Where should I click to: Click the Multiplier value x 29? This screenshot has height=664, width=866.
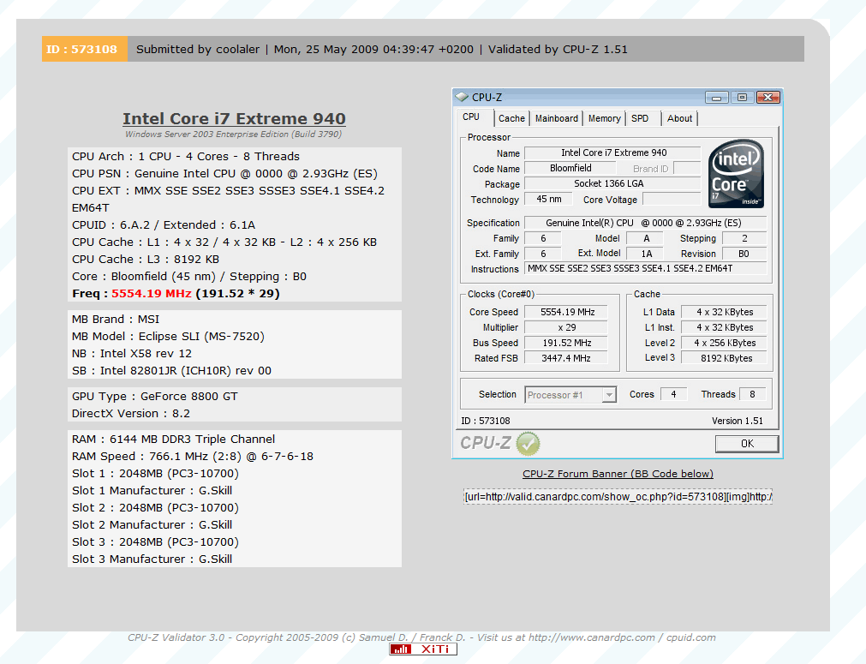(x=567, y=327)
